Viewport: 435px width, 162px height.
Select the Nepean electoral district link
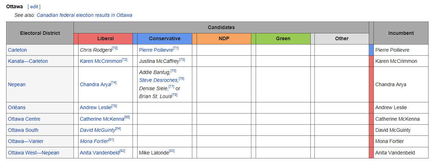[17, 84]
